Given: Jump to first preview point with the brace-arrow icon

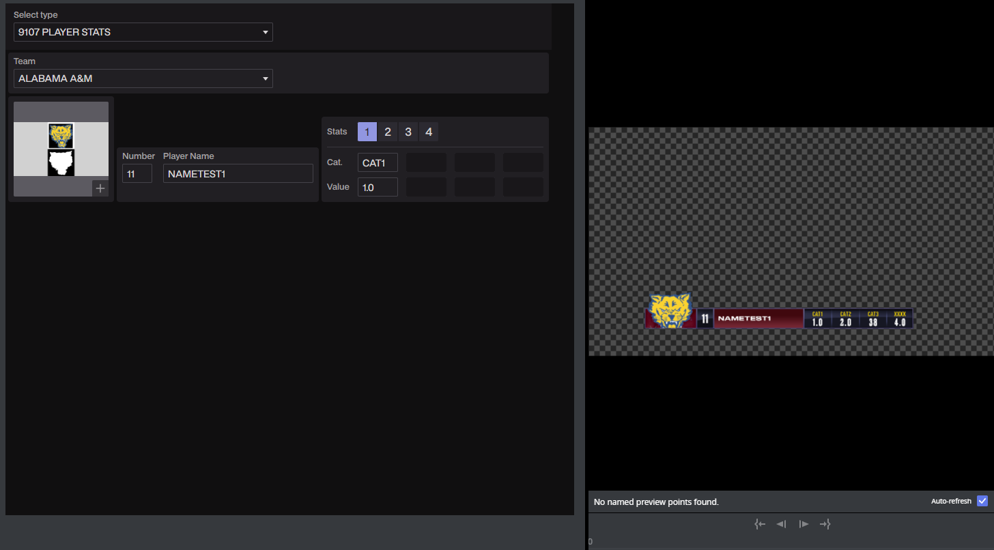Looking at the screenshot, I should [x=760, y=524].
